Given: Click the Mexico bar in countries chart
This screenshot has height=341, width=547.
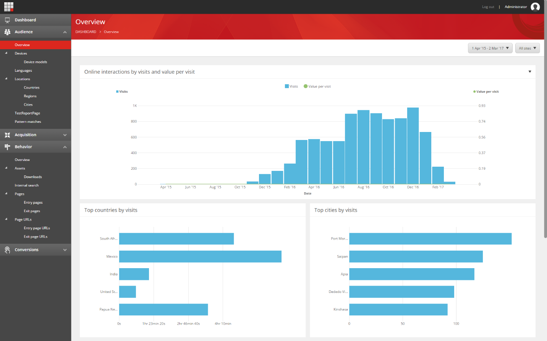Looking at the screenshot, I should tap(200, 256).
